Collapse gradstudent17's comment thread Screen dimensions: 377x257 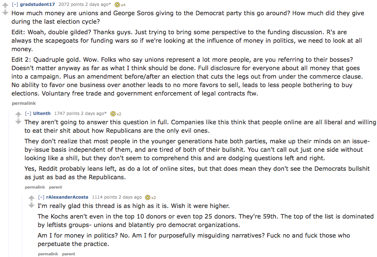coord(15,4)
